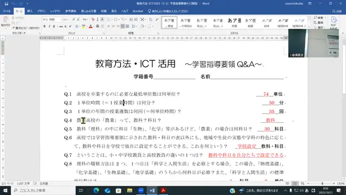Click the Align Right icon

tap(118, 27)
